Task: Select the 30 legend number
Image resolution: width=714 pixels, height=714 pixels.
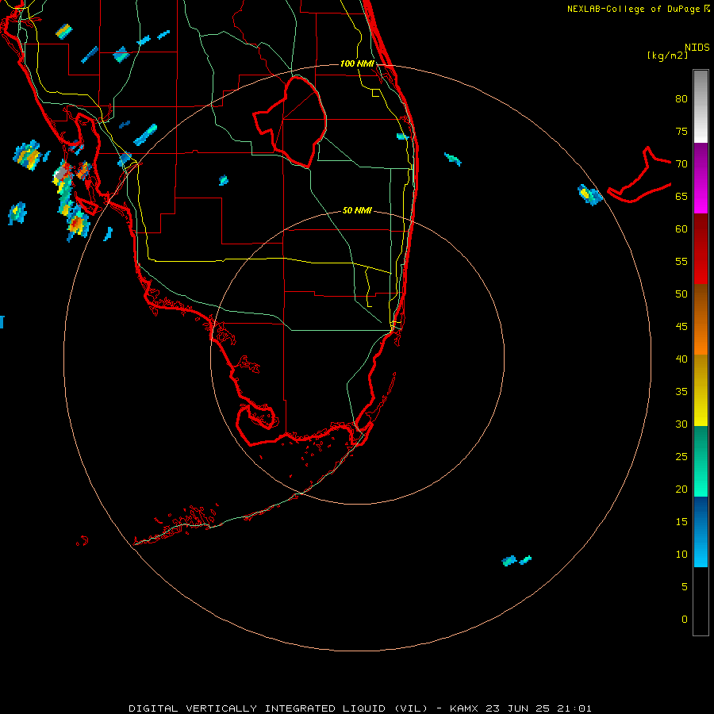Action: pyautogui.click(x=681, y=424)
